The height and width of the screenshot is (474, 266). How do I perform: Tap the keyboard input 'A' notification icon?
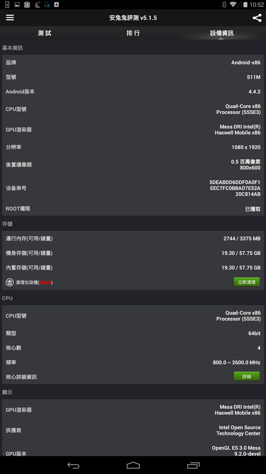pyautogui.click(x=56, y=4)
